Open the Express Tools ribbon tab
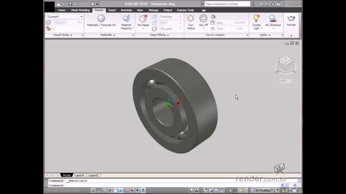This screenshot has width=346, height=194. (x=185, y=10)
